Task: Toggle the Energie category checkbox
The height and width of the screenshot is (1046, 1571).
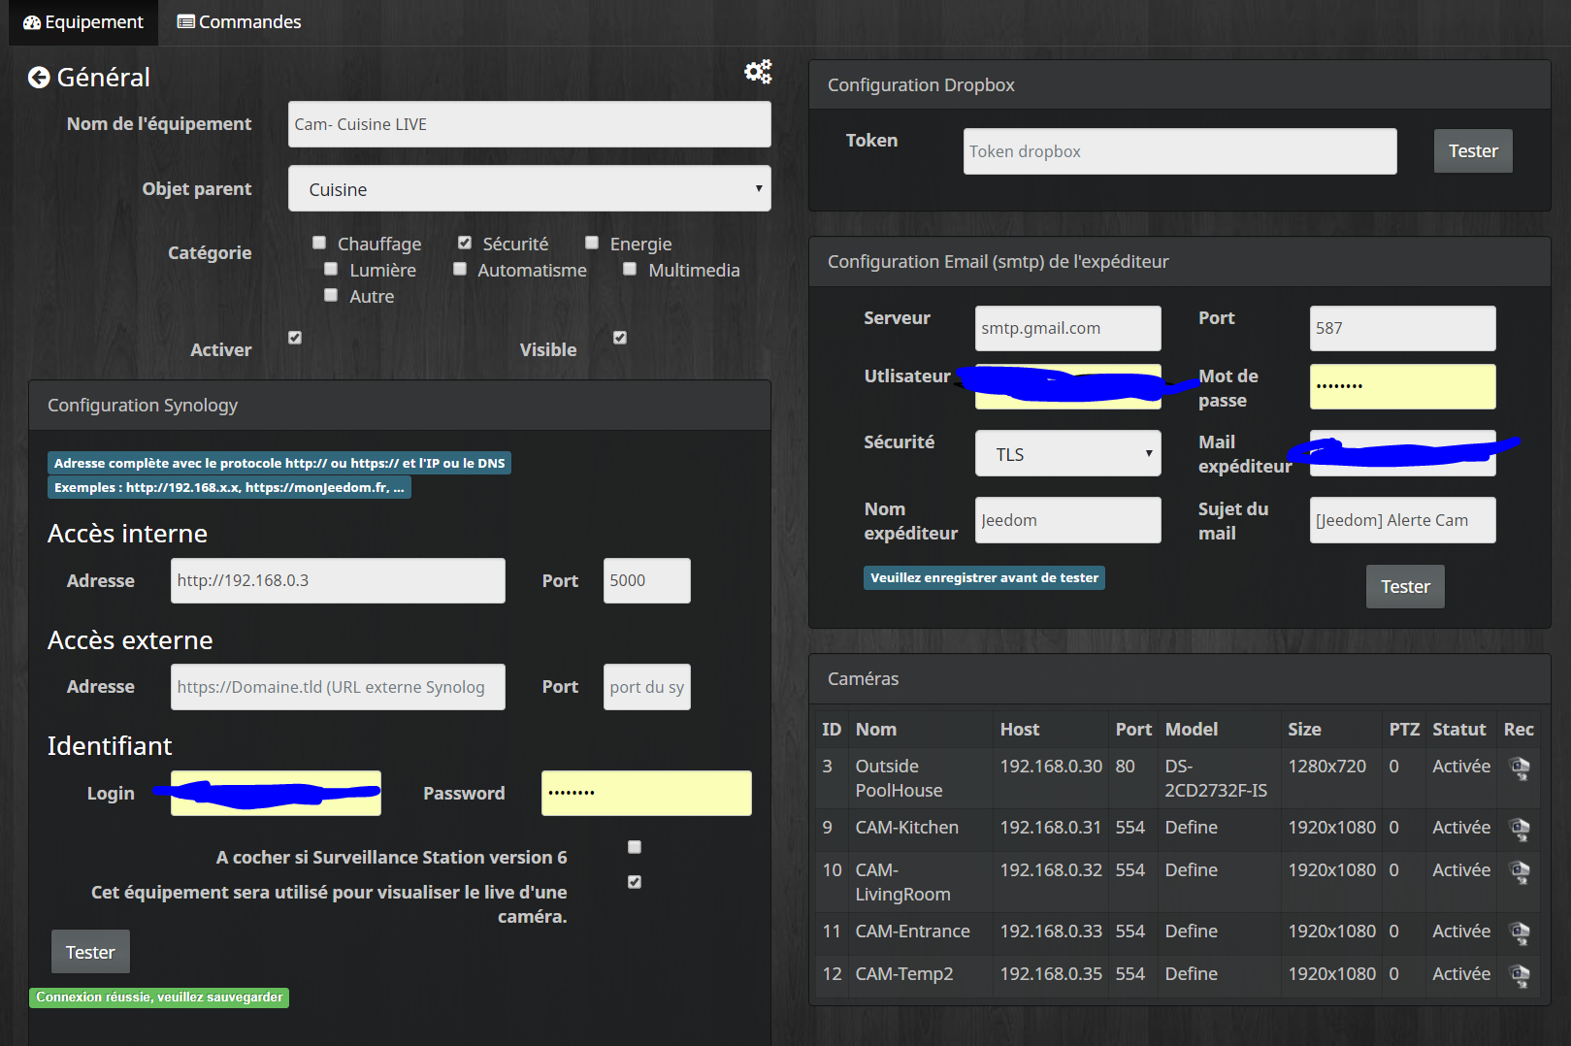Action: point(592,243)
